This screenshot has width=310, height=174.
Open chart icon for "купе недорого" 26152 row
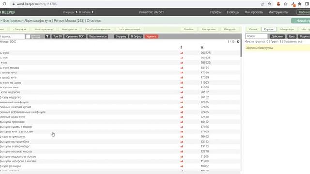pyautogui.click(x=182, y=92)
